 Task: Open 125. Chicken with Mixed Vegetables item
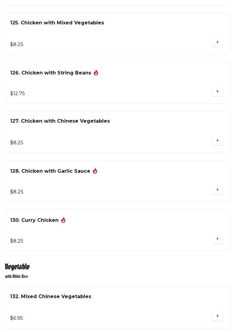[57, 23]
